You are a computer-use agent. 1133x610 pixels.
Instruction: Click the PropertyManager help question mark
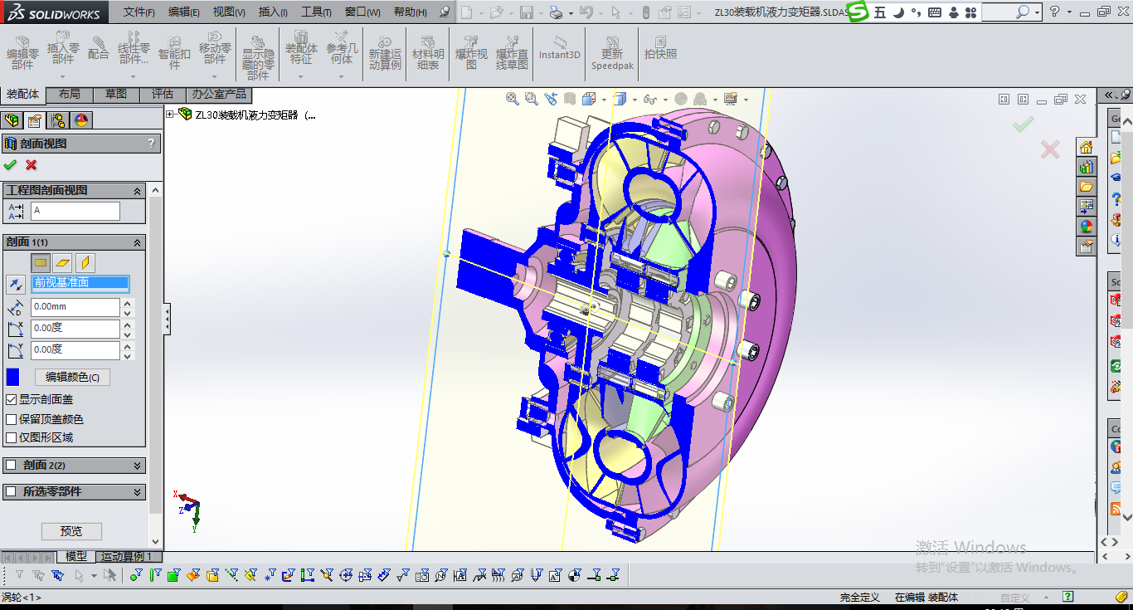click(x=151, y=144)
